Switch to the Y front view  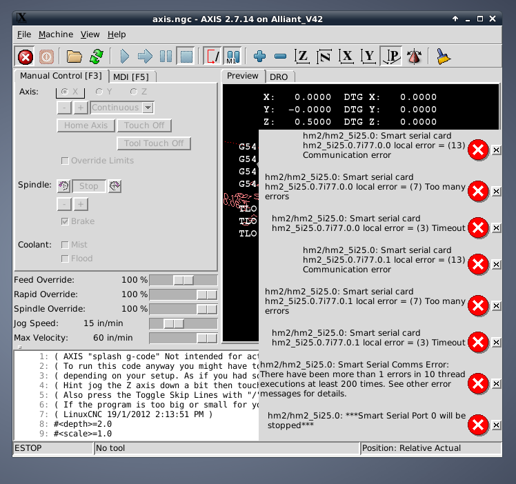368,57
